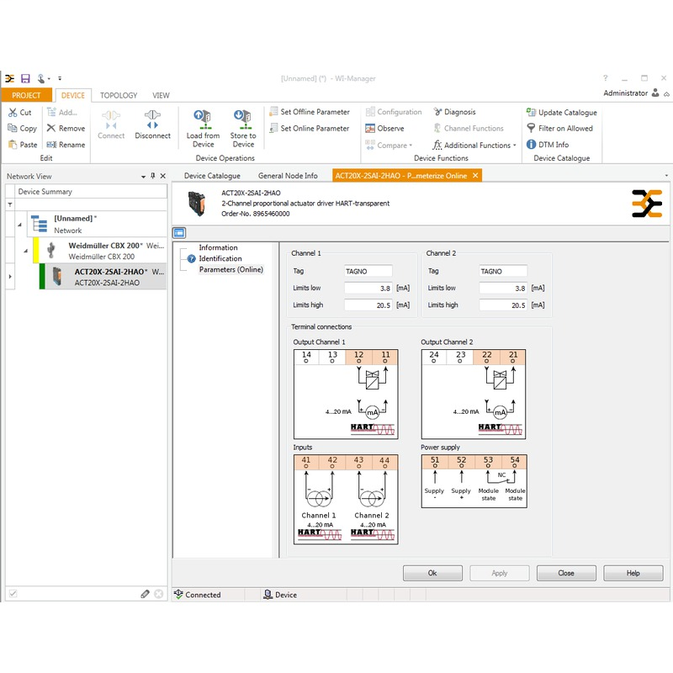Switch to the DEVICE ribbon tab

73,95
